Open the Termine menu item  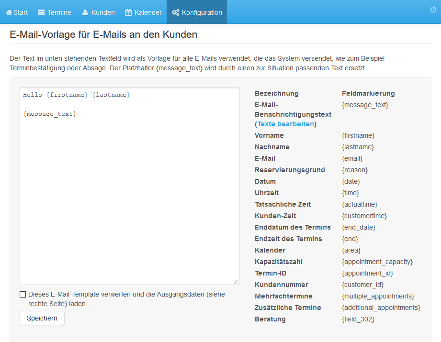pyautogui.click(x=55, y=12)
